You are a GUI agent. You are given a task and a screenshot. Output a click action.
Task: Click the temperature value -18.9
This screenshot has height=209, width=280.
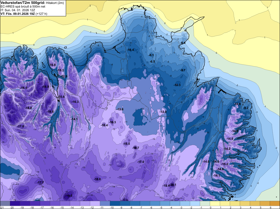(46, 87)
